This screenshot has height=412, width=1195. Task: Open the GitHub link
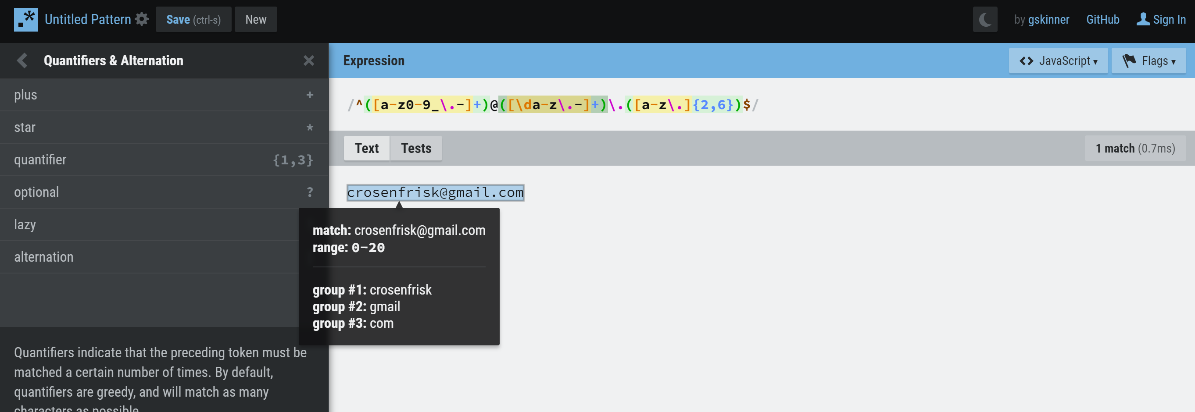click(1103, 19)
